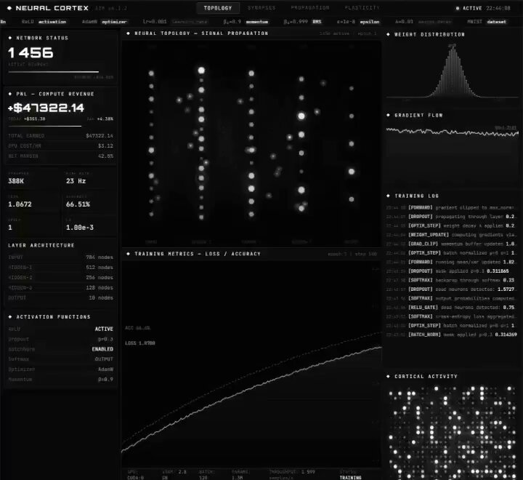
Task: Click the diamond icon beside PNL Compute Revenue
Action: [x=9, y=94]
